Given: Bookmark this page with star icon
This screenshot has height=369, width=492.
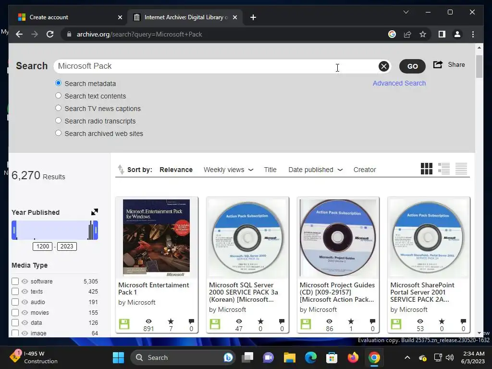Looking at the screenshot, I should (423, 34).
